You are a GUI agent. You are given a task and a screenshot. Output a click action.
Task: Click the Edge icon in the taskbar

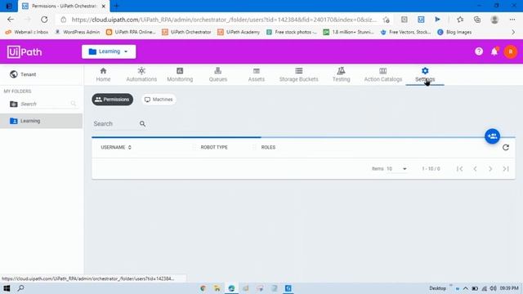click(x=231, y=288)
